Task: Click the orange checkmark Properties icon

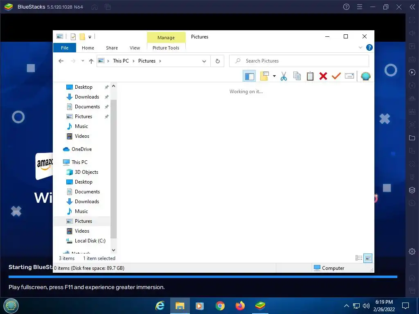Action: [336, 76]
